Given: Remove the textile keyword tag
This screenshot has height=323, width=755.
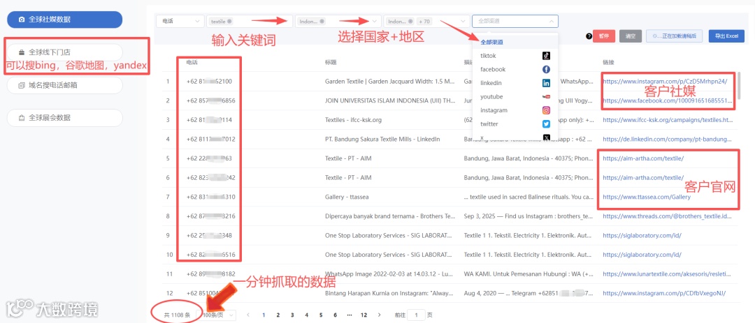Looking at the screenshot, I should pyautogui.click(x=229, y=21).
